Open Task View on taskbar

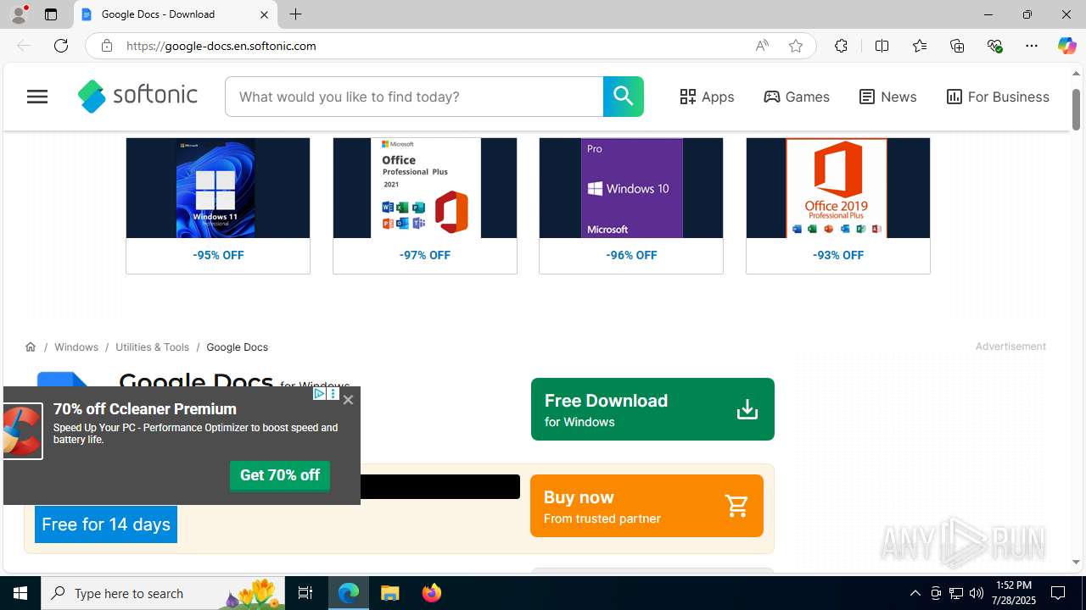click(305, 593)
